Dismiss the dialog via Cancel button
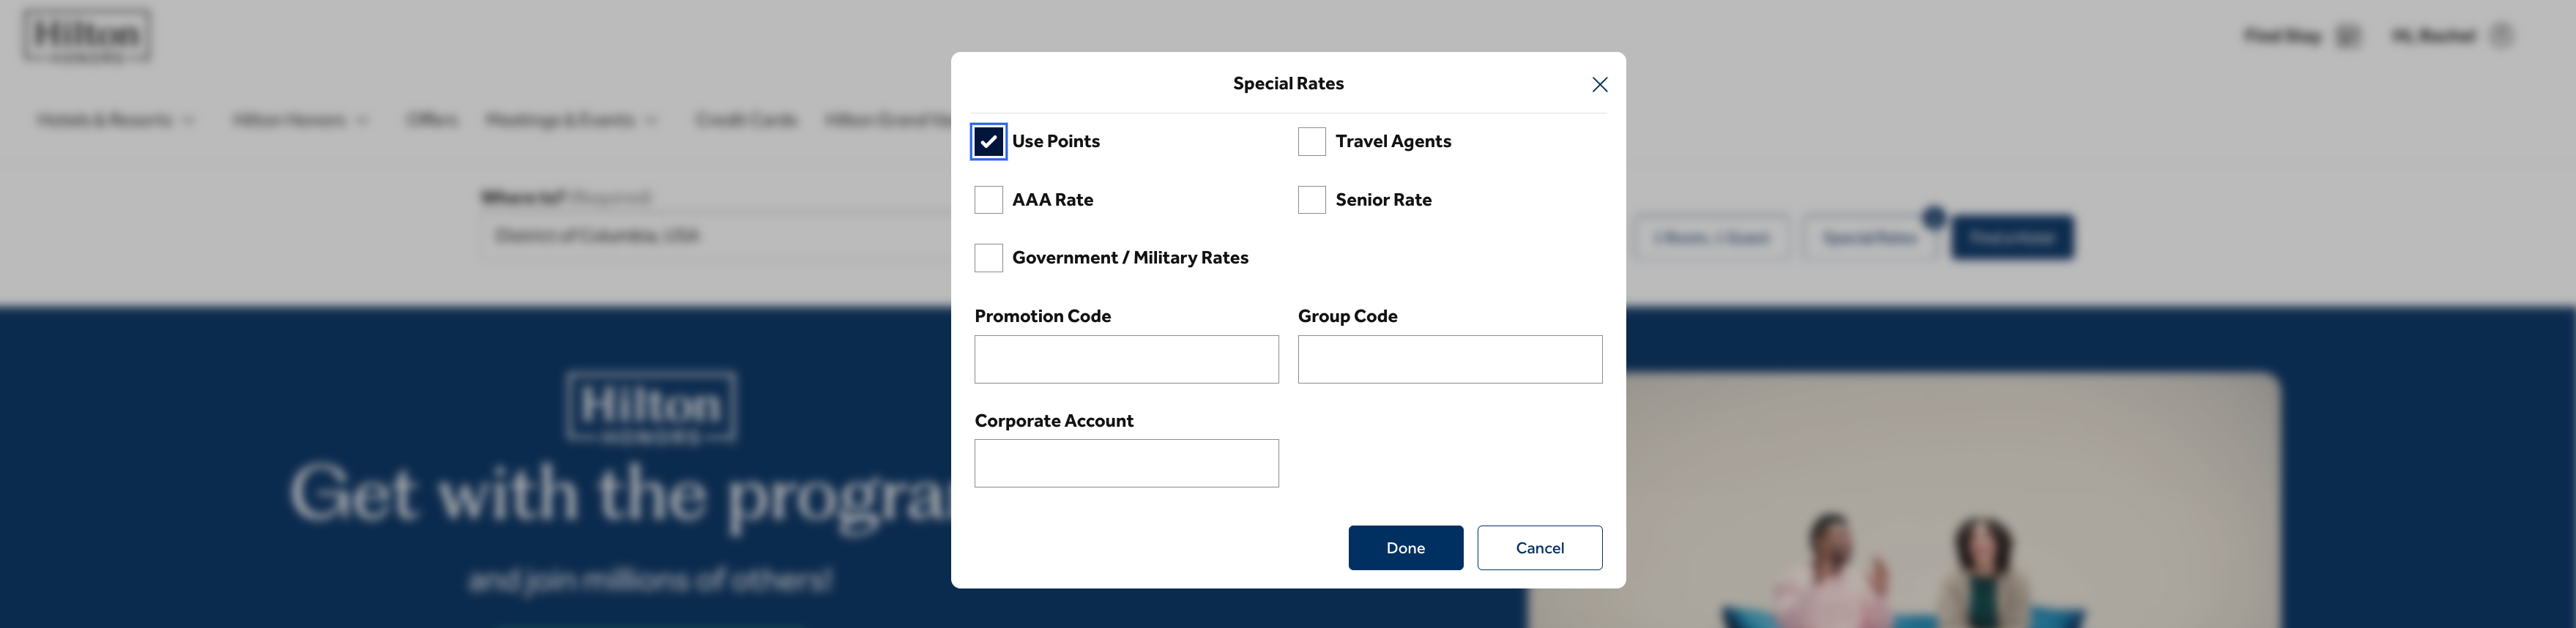 coord(1539,548)
